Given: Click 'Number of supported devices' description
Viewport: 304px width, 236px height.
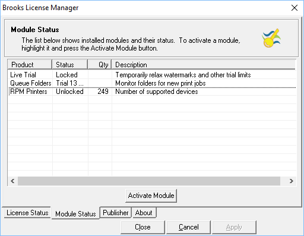Looking at the screenshot, I should [157, 92].
